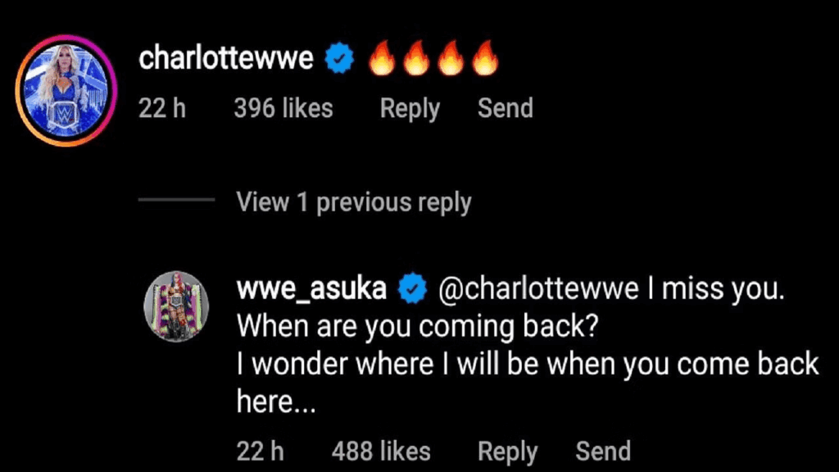The image size is (839, 472).
Task: Send wwe_asuka's comment
Action: click(x=603, y=451)
